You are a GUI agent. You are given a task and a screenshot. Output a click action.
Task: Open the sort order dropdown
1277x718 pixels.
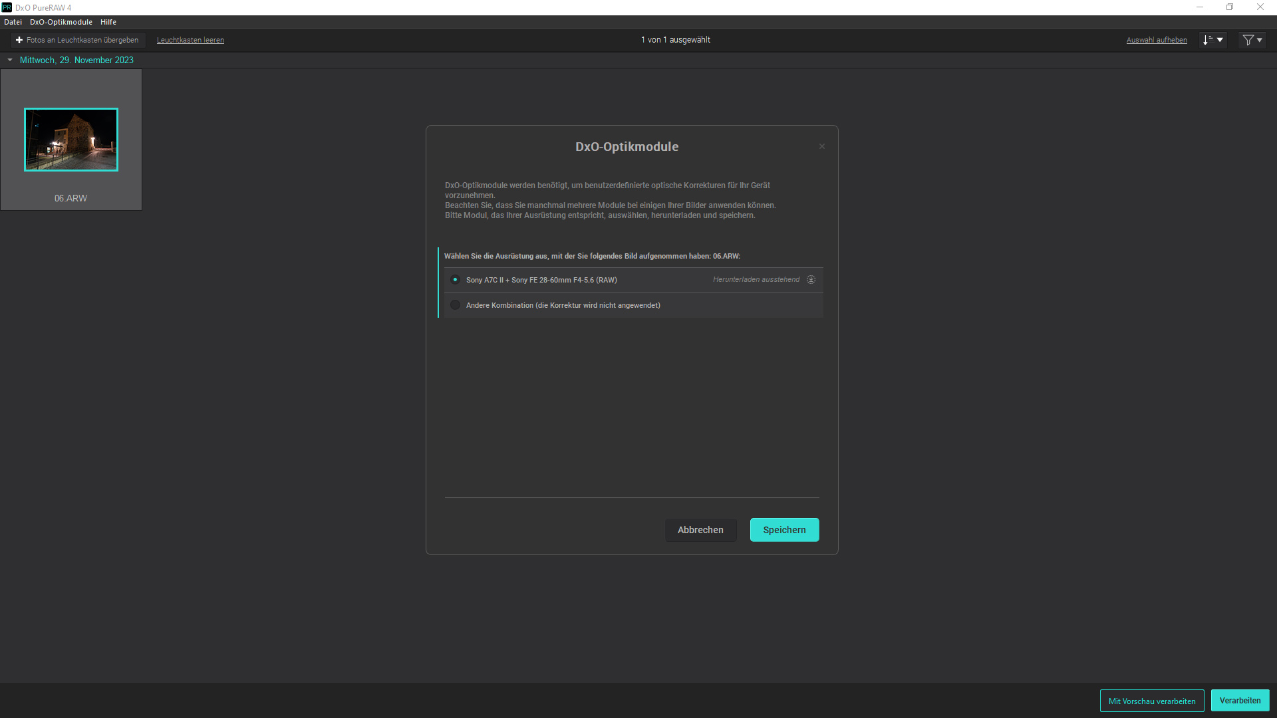[1212, 40]
